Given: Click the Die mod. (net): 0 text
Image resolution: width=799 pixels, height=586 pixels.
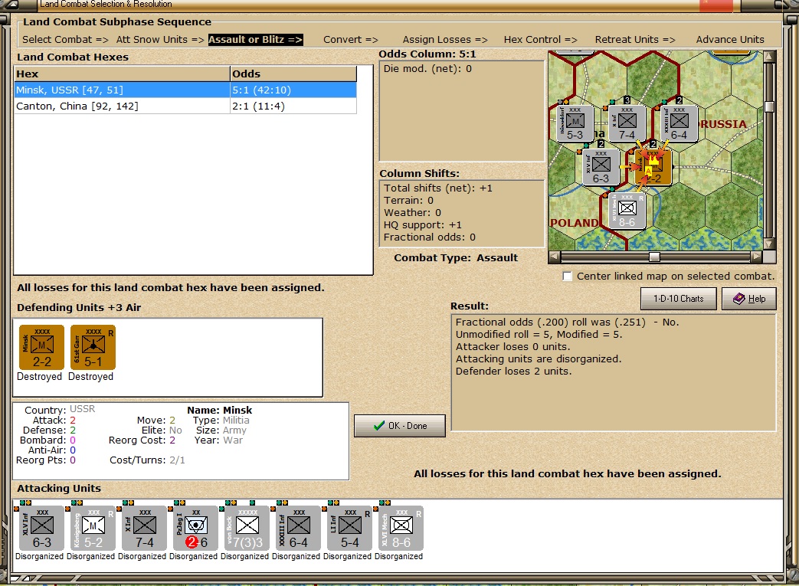Looking at the screenshot, I should [427, 69].
